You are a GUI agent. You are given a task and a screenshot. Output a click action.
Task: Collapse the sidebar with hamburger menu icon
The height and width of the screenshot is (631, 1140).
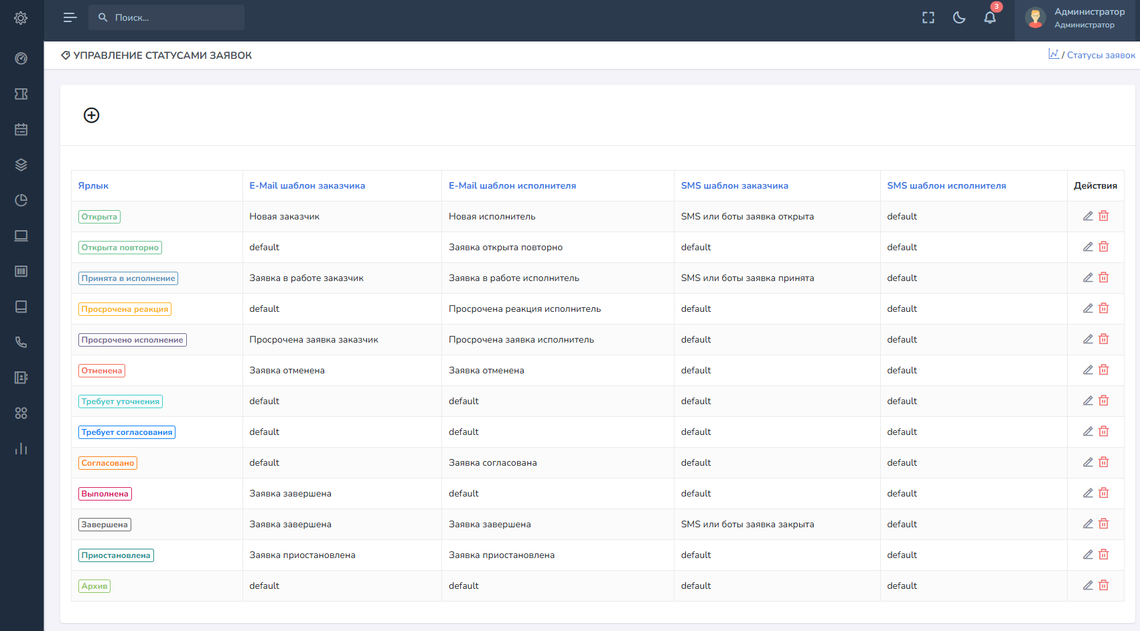click(x=70, y=17)
